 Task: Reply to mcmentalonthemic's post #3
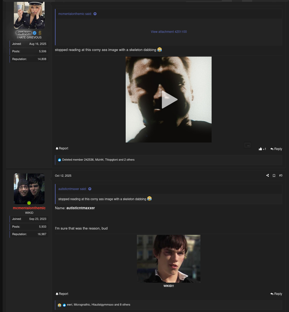[276, 294]
